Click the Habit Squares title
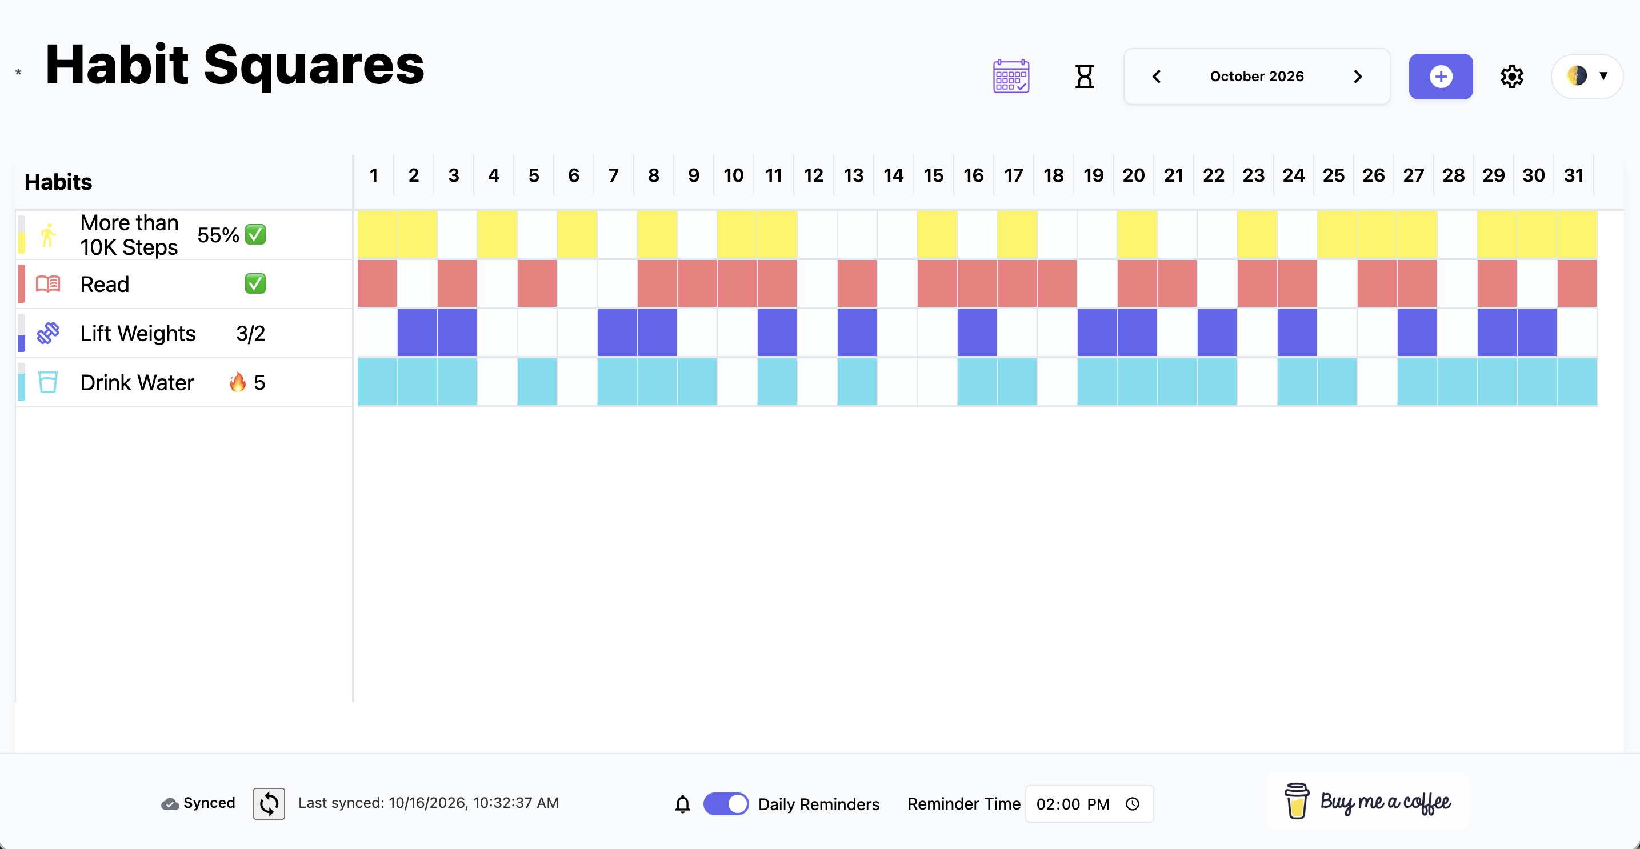The image size is (1640, 849). 235,65
